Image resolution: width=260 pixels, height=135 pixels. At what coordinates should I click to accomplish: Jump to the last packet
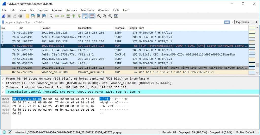(x=79, y=16)
